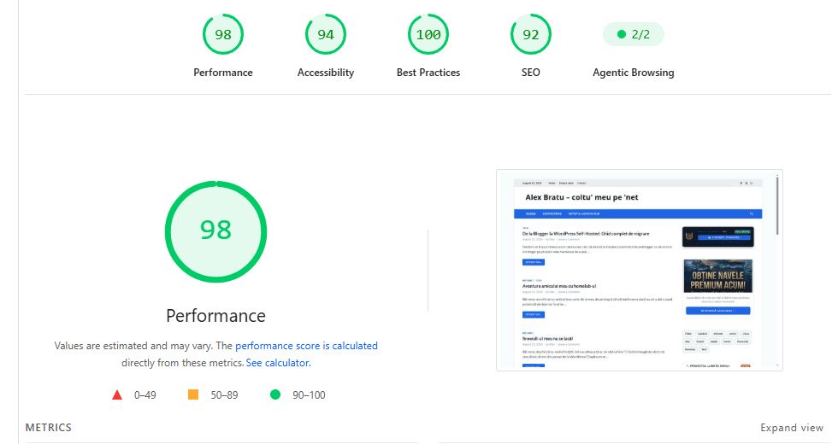Viewport: 838px width, 444px height.
Task: Open the SEO score gauge 92
Action: (x=531, y=34)
